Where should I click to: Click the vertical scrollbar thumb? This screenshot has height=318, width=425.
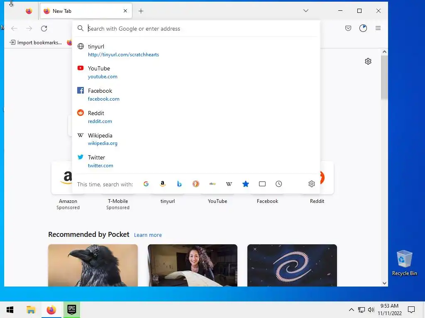(384, 77)
